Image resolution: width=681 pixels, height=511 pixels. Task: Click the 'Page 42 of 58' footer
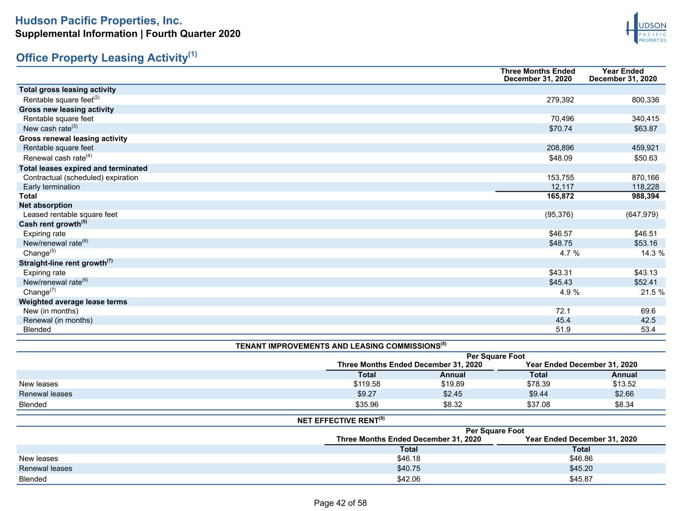click(x=340, y=503)
